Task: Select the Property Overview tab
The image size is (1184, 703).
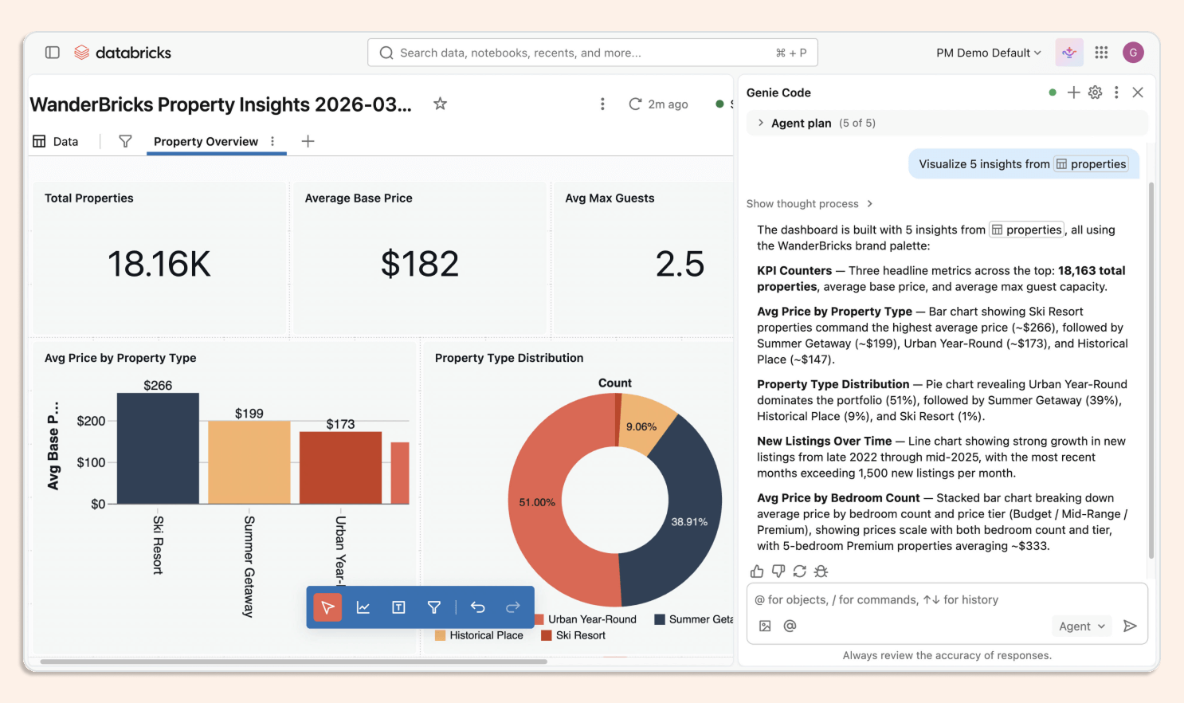Action: click(x=206, y=141)
